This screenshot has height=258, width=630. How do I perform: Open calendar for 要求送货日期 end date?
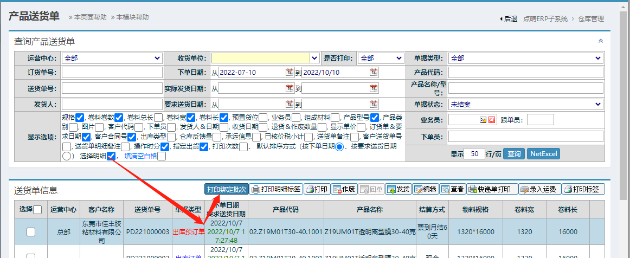coord(374,105)
